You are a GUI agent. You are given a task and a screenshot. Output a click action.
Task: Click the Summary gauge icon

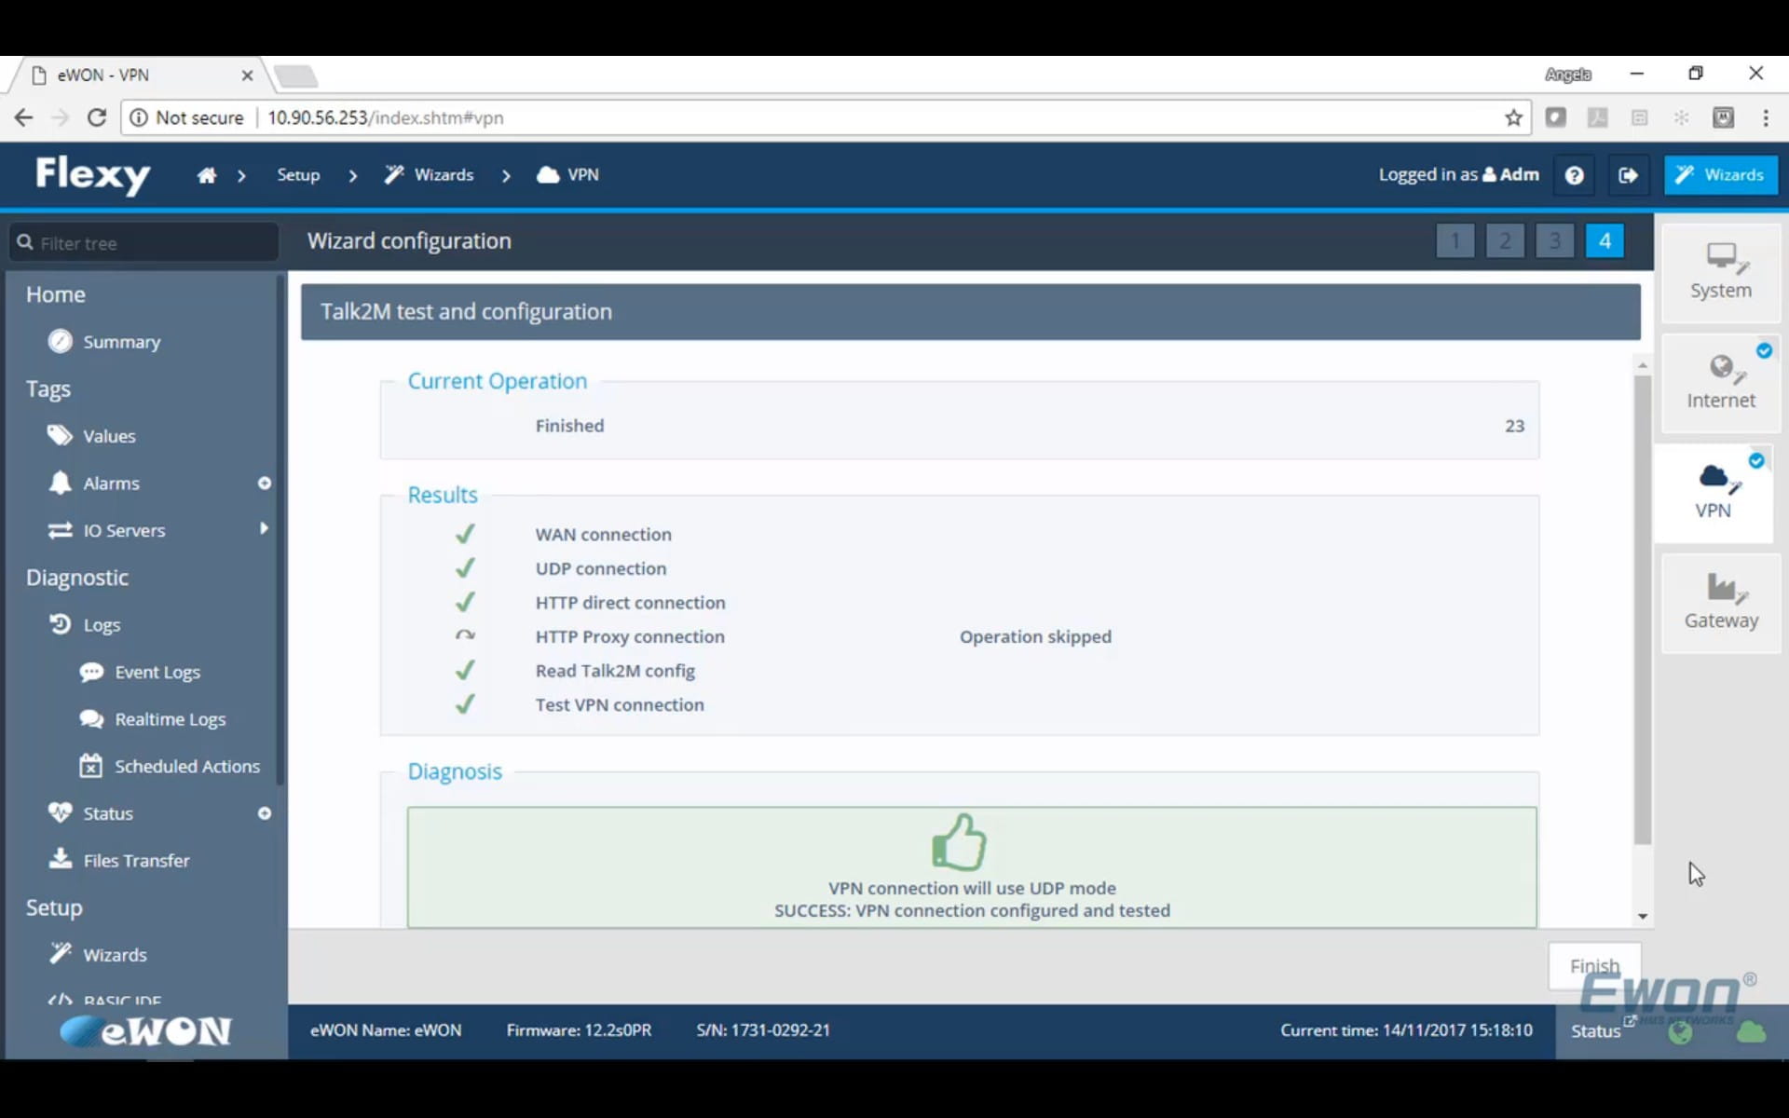click(61, 341)
